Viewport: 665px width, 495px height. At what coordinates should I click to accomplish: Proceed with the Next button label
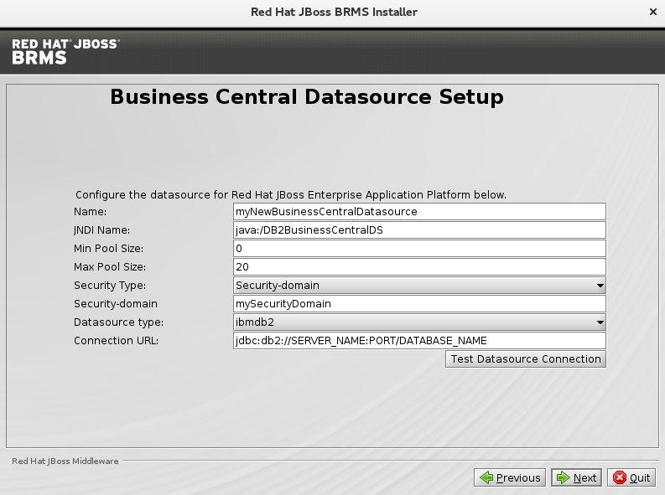(x=584, y=477)
